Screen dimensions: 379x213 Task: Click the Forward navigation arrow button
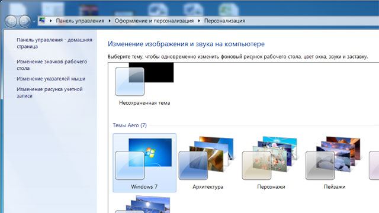pyautogui.click(x=25, y=21)
